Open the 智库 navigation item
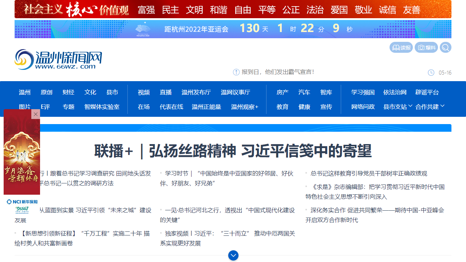 tap(326, 92)
